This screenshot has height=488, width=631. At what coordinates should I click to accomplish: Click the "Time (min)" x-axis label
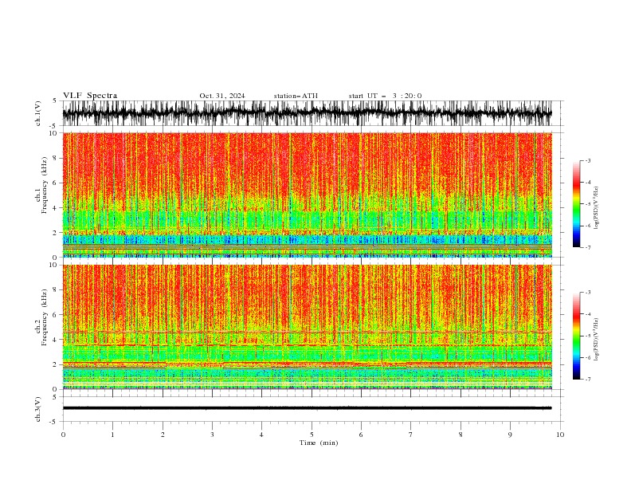319,443
